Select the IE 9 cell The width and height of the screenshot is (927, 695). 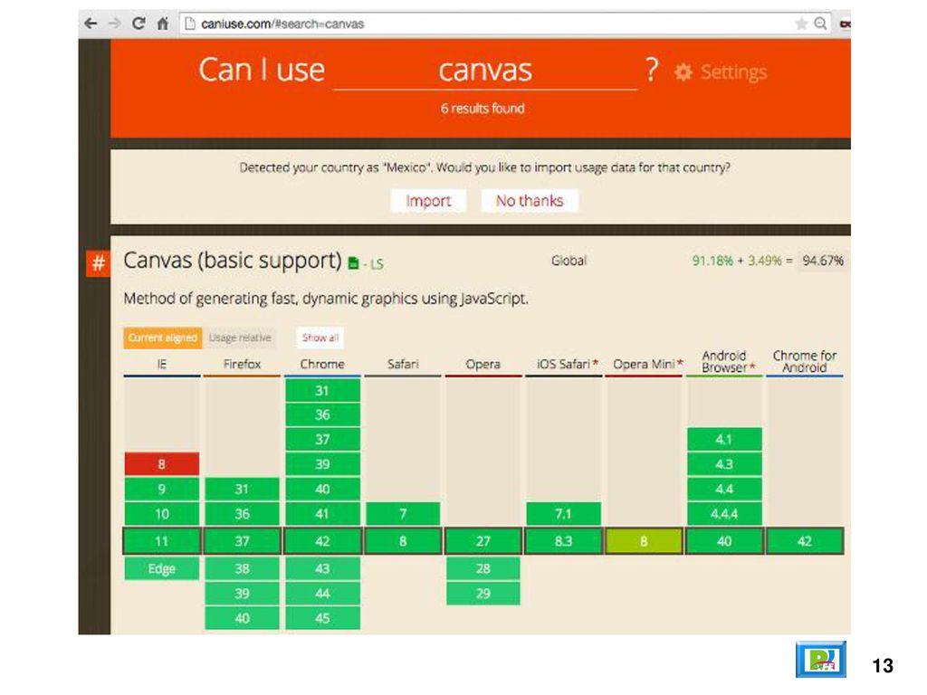[x=162, y=490]
